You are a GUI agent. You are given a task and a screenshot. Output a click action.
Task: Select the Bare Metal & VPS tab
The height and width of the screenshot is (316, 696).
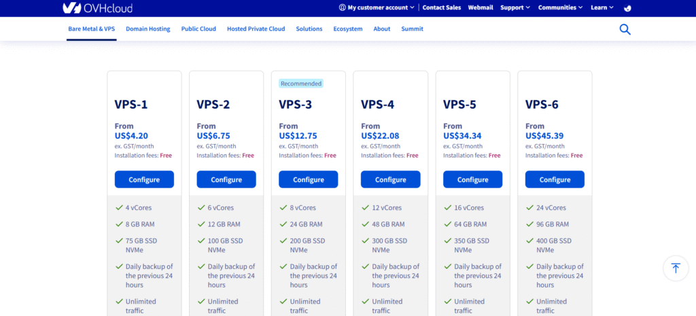click(x=91, y=29)
